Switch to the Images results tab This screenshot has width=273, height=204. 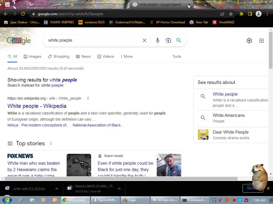pos(33,57)
